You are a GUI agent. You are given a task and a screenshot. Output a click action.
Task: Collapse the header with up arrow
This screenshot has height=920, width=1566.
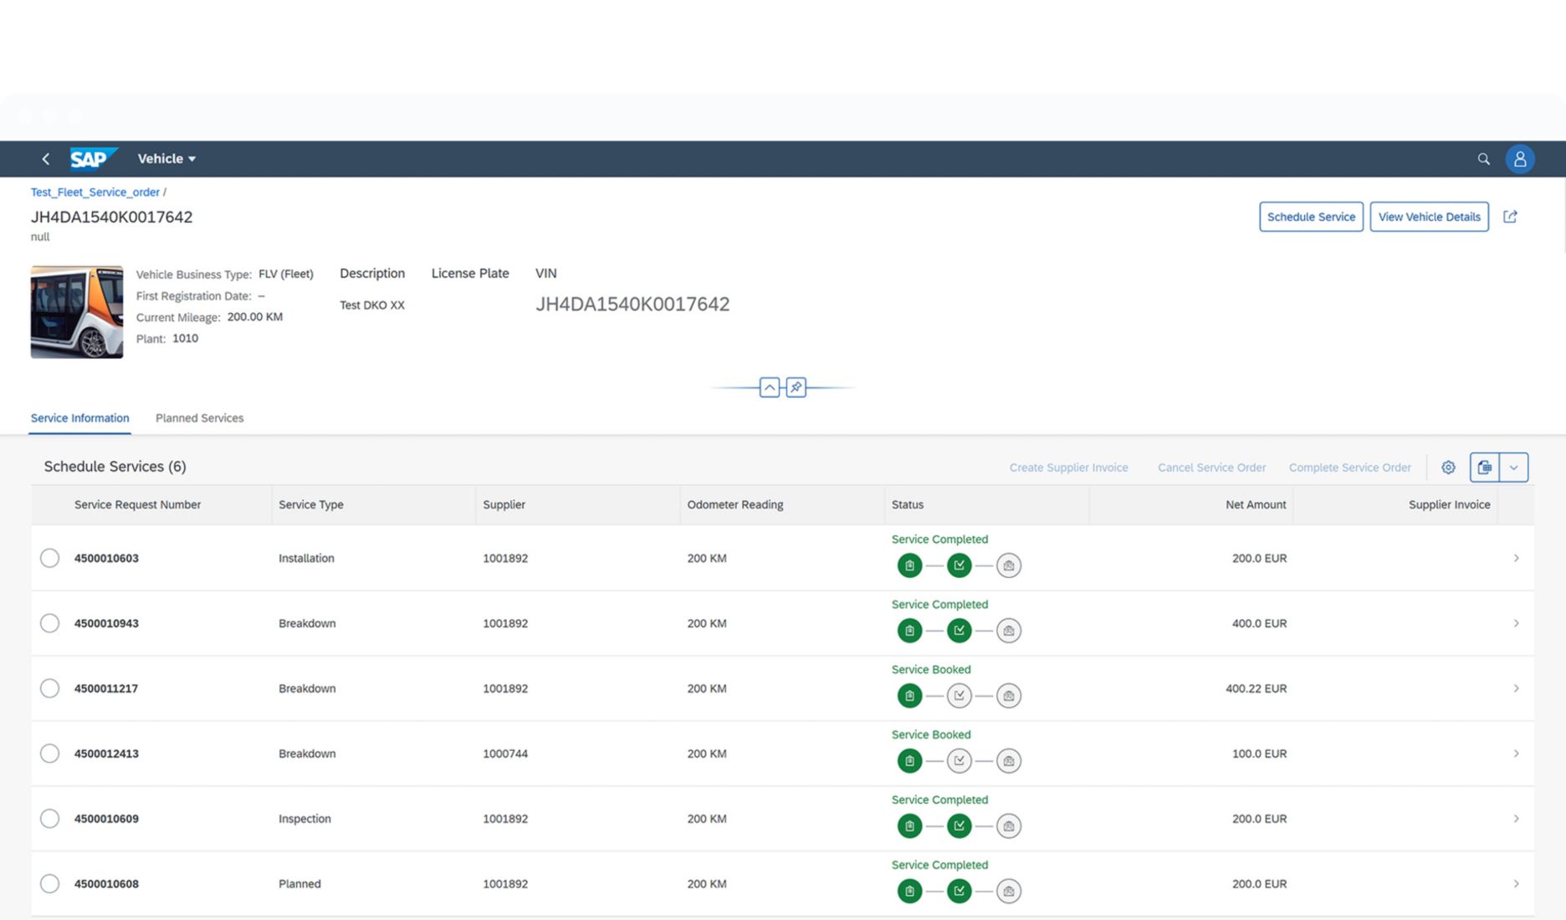point(770,387)
